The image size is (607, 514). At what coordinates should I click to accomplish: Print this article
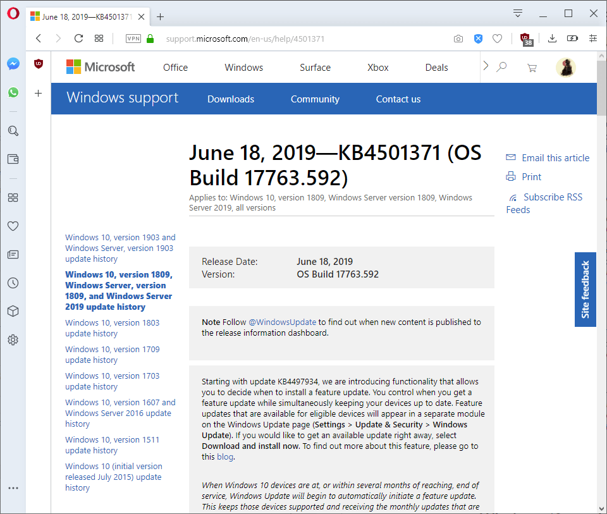click(x=524, y=177)
